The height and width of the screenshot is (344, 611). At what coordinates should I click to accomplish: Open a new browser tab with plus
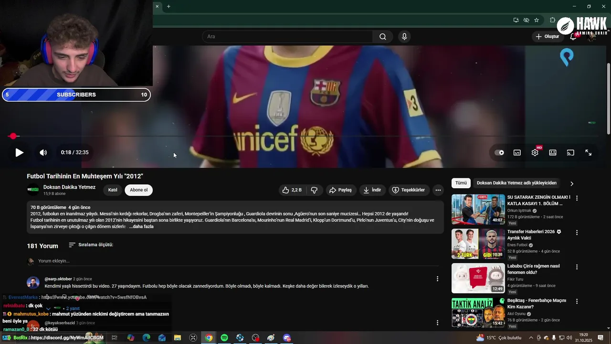[169, 6]
